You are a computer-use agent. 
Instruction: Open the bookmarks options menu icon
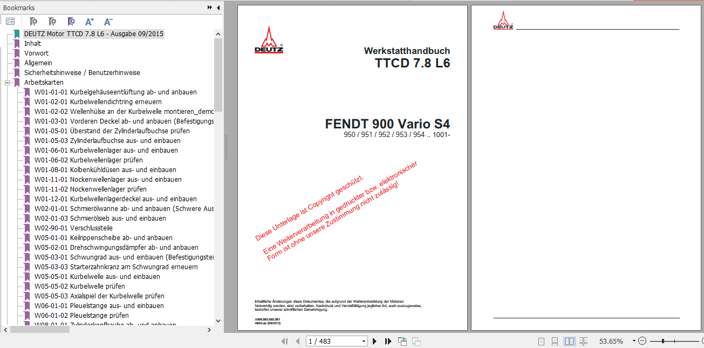(10, 22)
